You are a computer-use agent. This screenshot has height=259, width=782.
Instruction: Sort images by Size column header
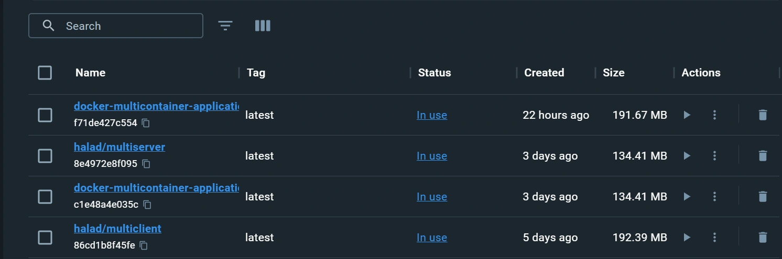[x=613, y=73]
